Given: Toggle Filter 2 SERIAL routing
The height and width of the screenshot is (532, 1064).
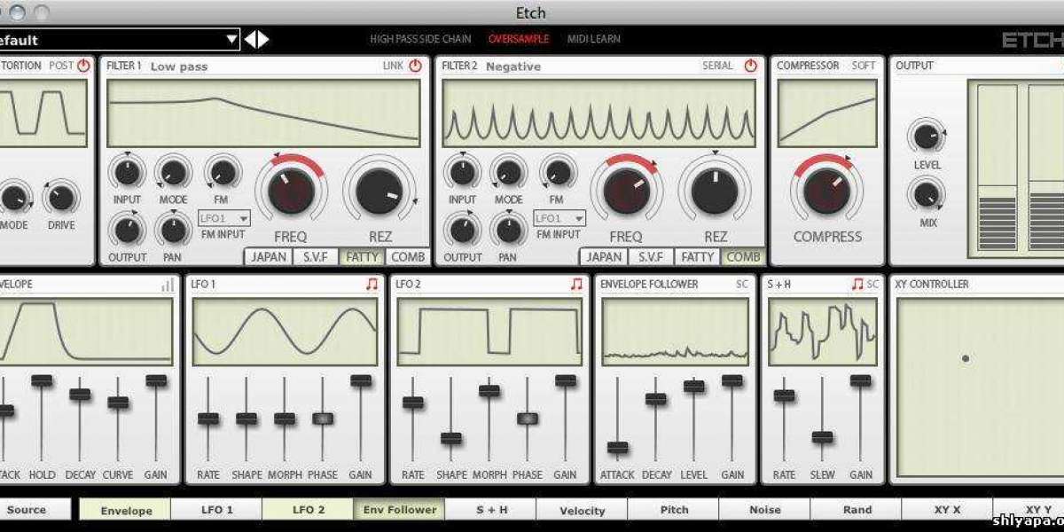Looking at the screenshot, I should (718, 66).
